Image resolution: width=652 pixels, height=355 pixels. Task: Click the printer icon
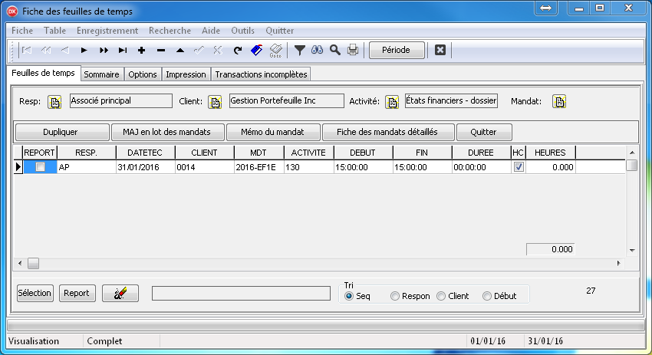coord(353,51)
